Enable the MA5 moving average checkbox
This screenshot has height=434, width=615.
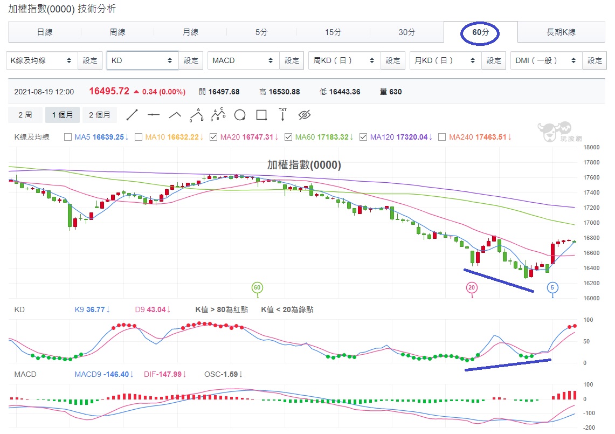68,137
